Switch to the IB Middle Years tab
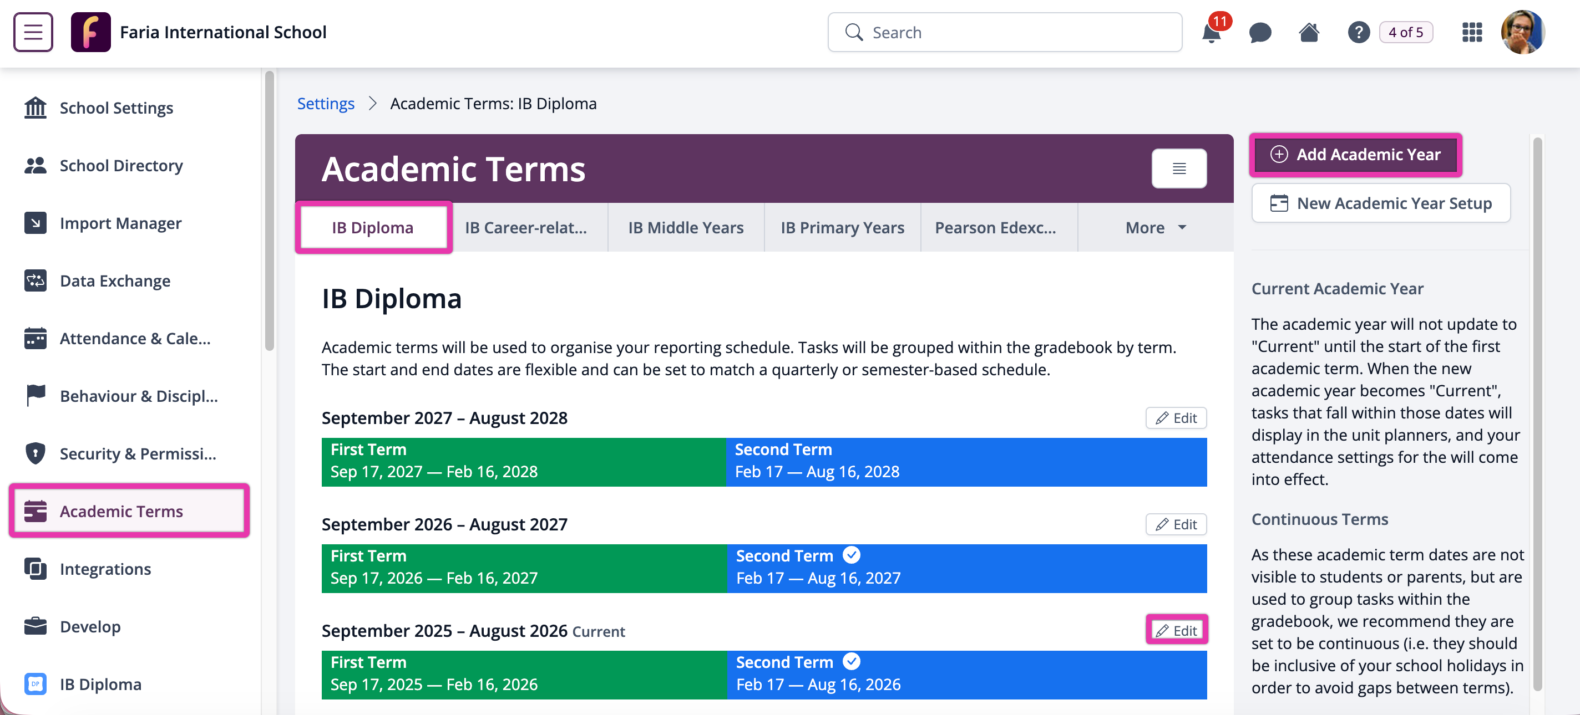 pos(686,227)
